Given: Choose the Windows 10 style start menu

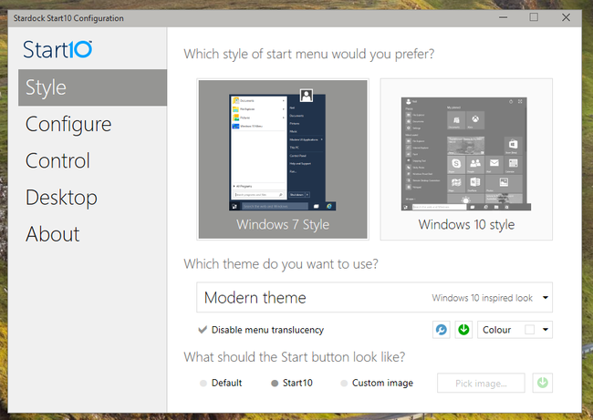Looking at the screenshot, I should [466, 159].
